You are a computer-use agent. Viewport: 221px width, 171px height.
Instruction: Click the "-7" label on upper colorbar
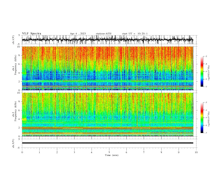(206, 87)
